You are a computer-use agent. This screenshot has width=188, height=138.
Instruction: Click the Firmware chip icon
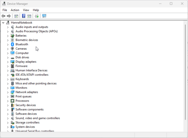[x=12, y=66]
